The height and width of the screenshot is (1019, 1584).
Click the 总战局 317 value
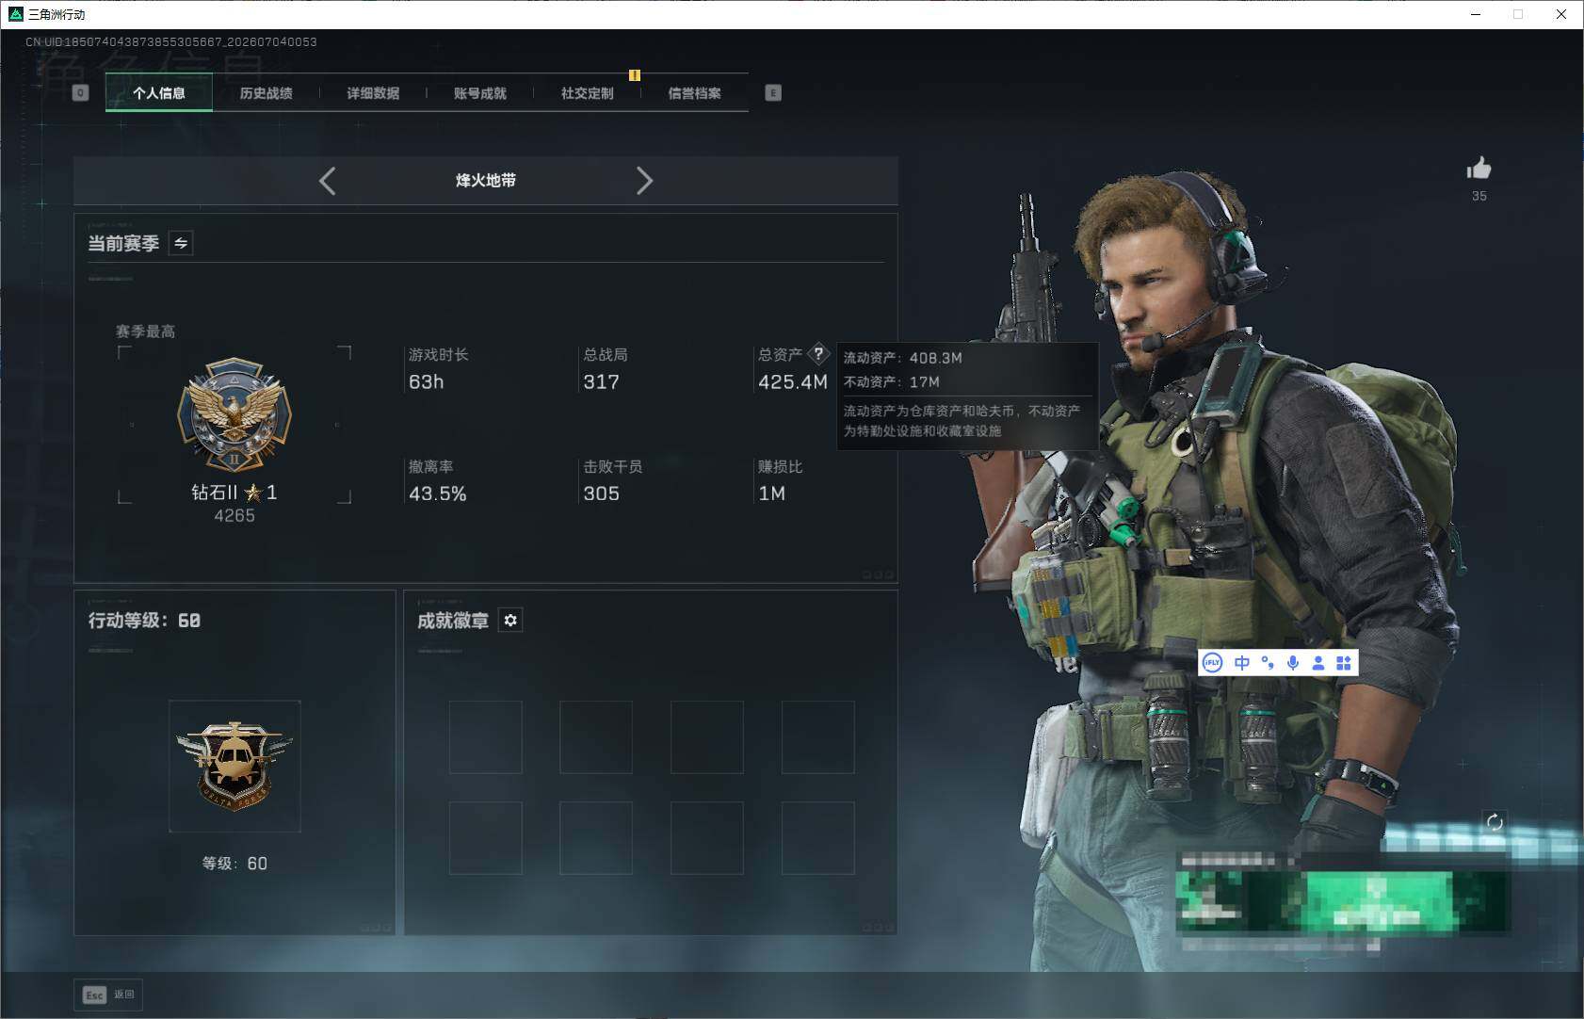tap(601, 382)
